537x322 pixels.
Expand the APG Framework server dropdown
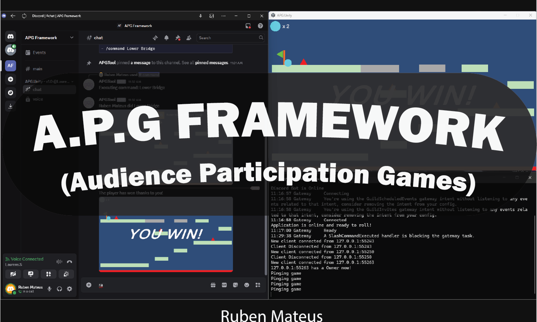72,38
